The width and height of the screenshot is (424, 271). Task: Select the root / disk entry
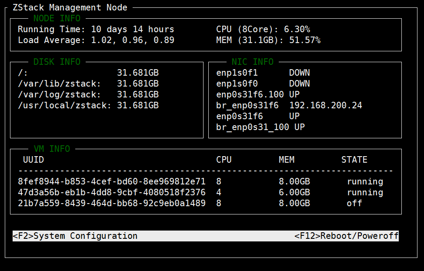(88, 73)
